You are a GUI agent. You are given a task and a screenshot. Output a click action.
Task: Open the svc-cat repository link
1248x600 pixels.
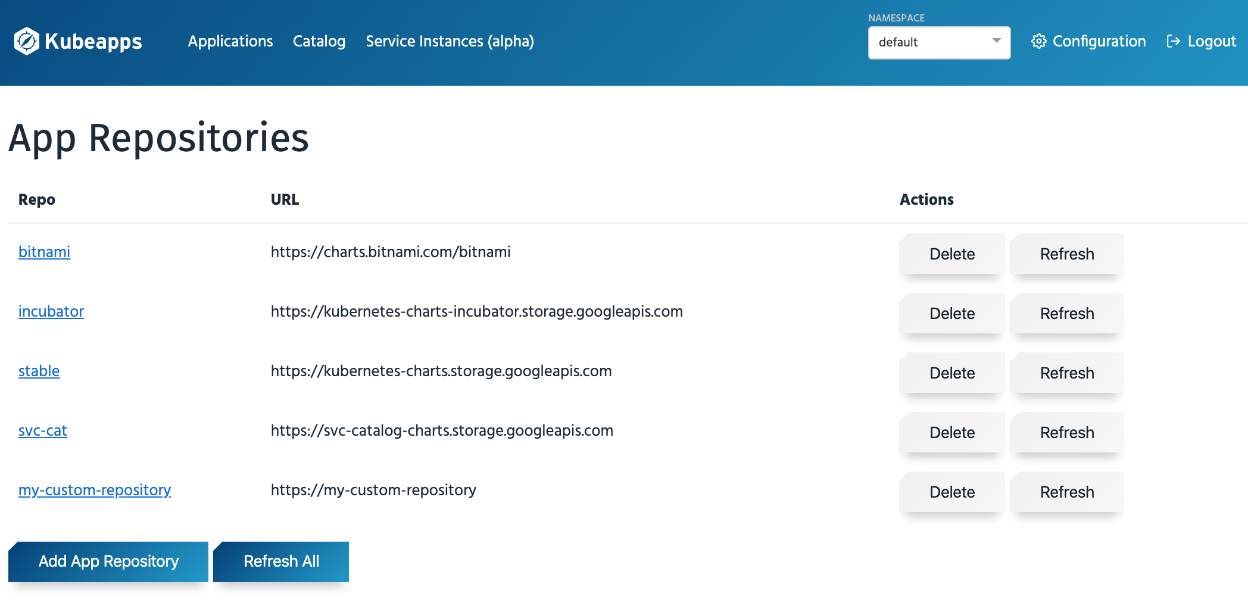[x=42, y=431]
